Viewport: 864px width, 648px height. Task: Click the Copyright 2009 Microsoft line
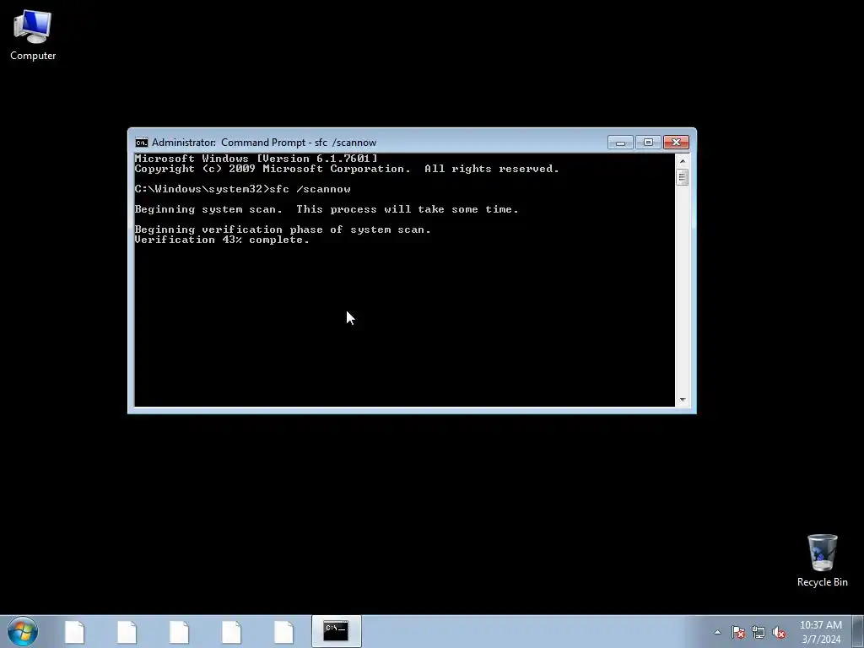tap(347, 169)
